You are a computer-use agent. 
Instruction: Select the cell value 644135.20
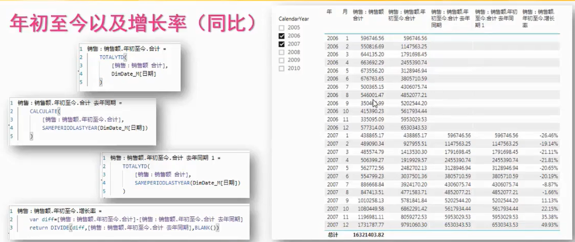[x=372, y=55]
